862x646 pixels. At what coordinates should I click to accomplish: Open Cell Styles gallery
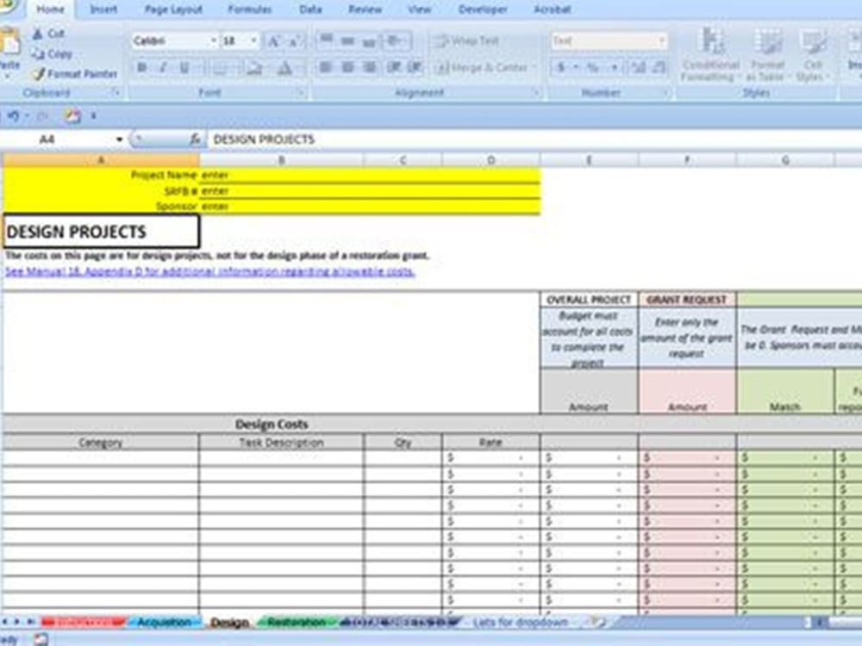[x=813, y=55]
